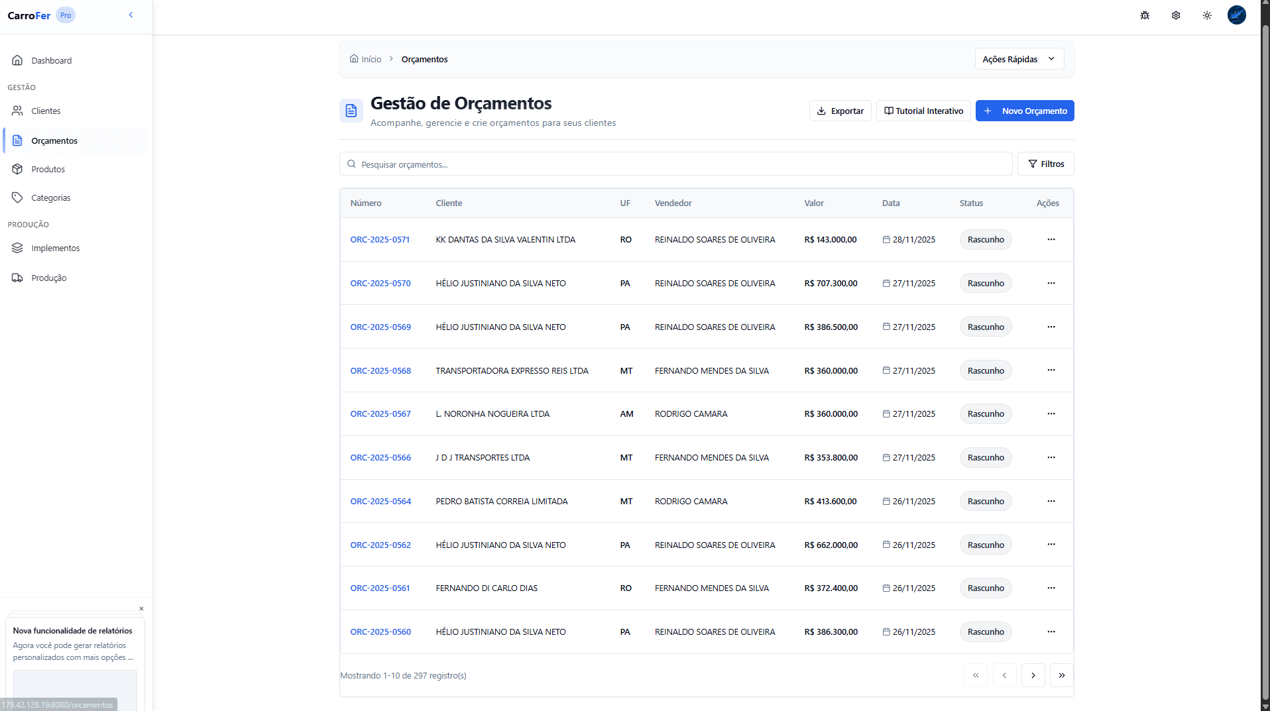
Task: Open the user avatar profile menu
Action: [x=1236, y=15]
